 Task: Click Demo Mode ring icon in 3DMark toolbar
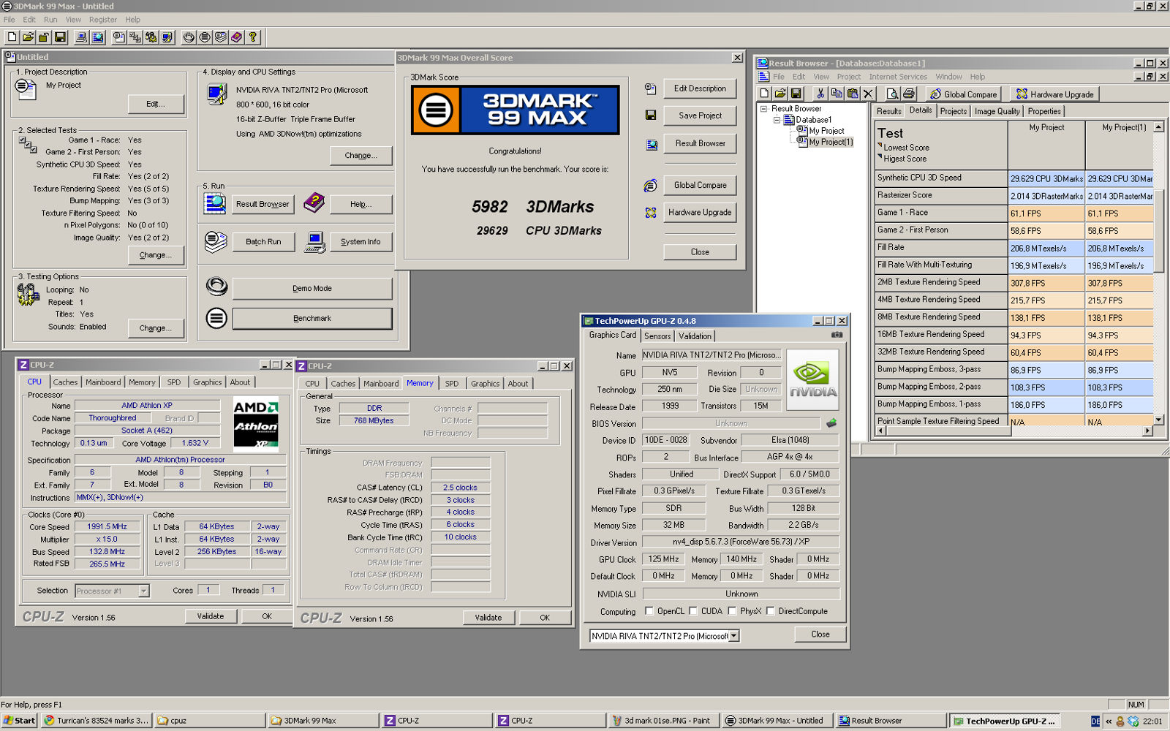pyautogui.click(x=189, y=37)
